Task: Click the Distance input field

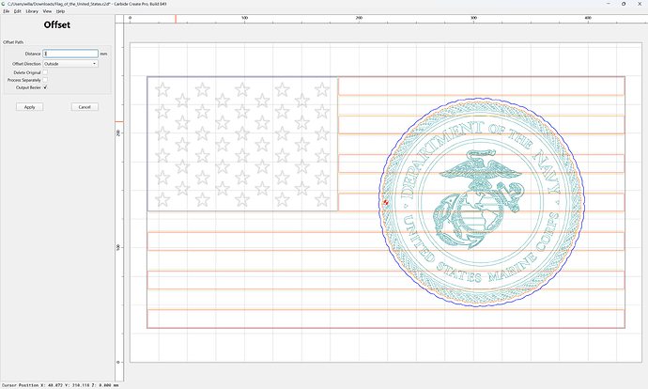Action: pos(70,54)
